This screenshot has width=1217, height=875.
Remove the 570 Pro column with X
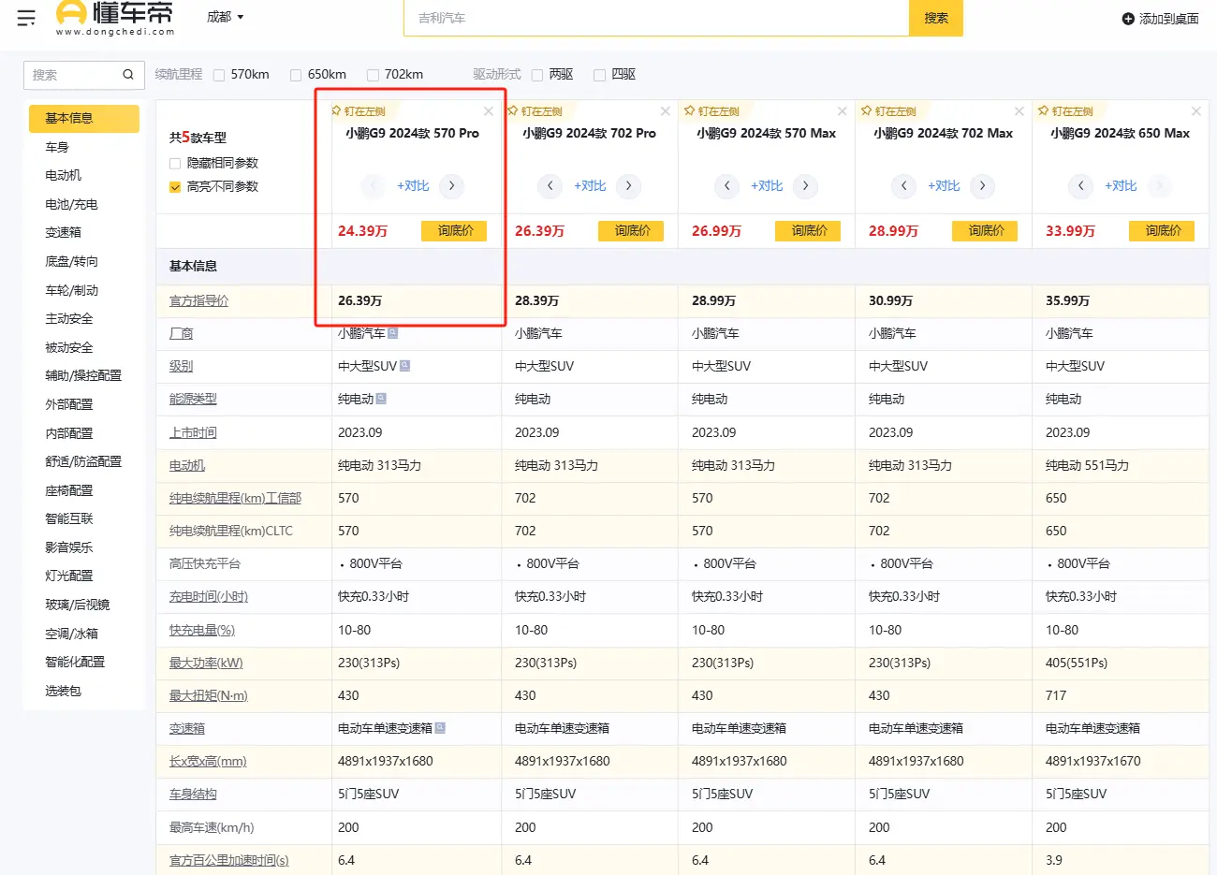coord(489,111)
